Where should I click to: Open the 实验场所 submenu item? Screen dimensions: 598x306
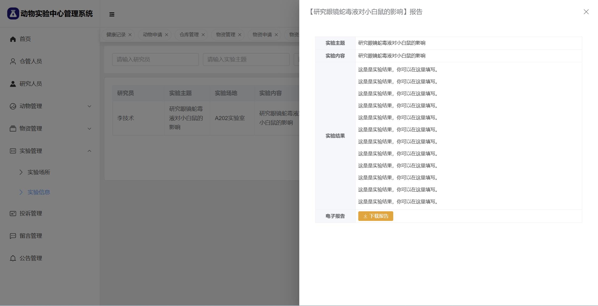[39, 172]
